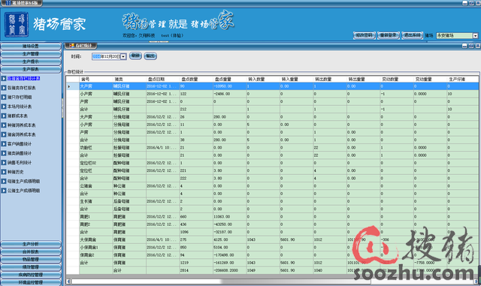Click the 退出系统 button
Image resolution: width=481 pixels, height=286 pixels.
(x=412, y=35)
